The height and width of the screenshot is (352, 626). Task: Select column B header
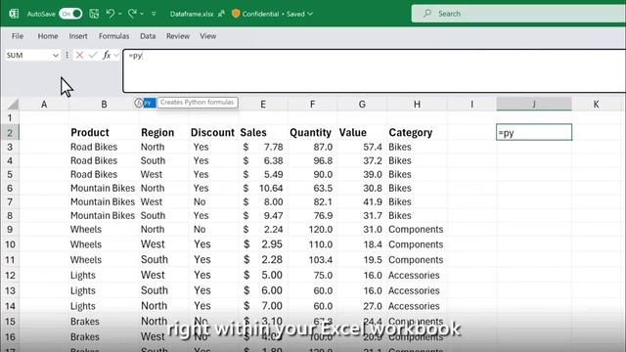[104, 105]
